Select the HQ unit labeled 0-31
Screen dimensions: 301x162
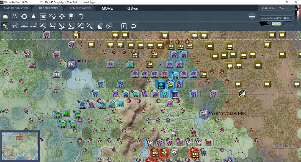click(x=145, y=94)
